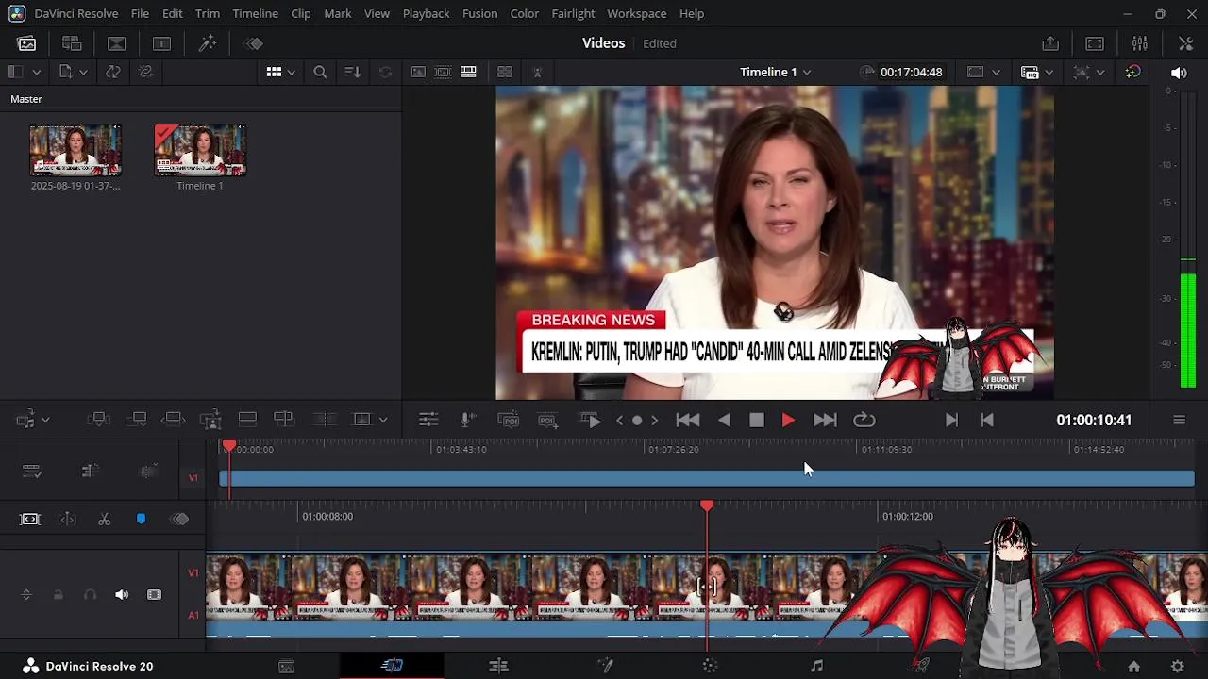1208x679 pixels.
Task: Click the Play reverse button
Action: [x=724, y=420]
